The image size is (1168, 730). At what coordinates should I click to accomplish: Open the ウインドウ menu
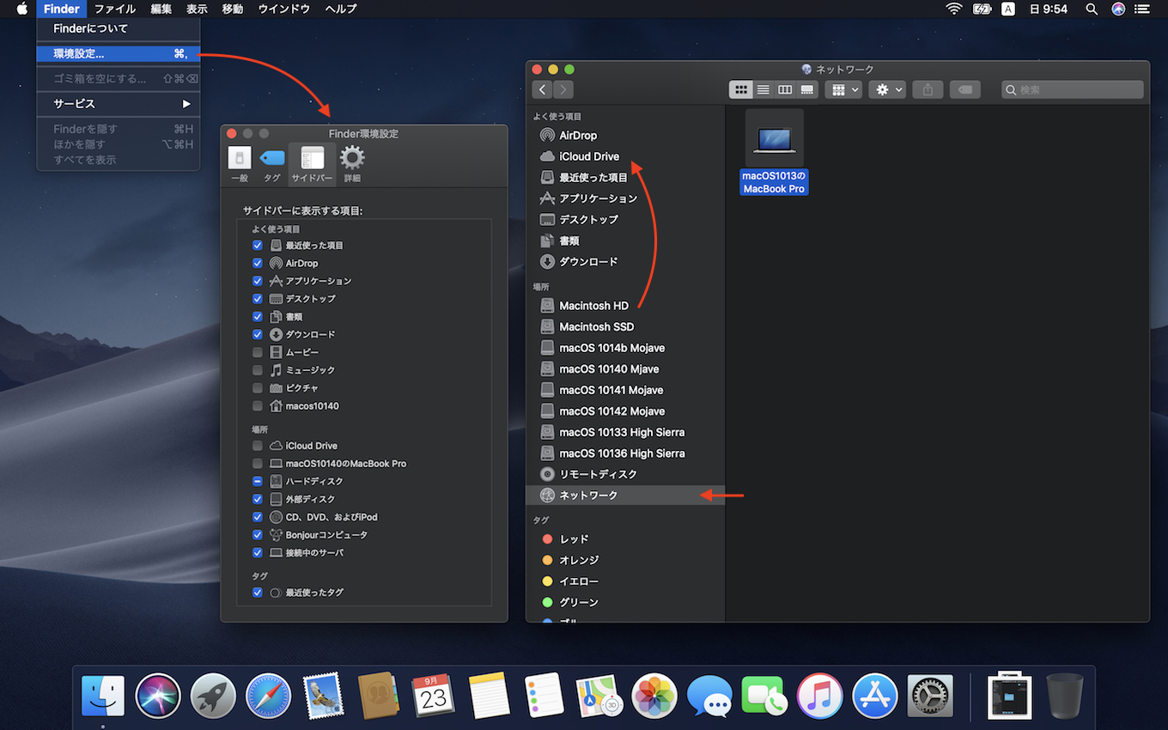point(283,9)
